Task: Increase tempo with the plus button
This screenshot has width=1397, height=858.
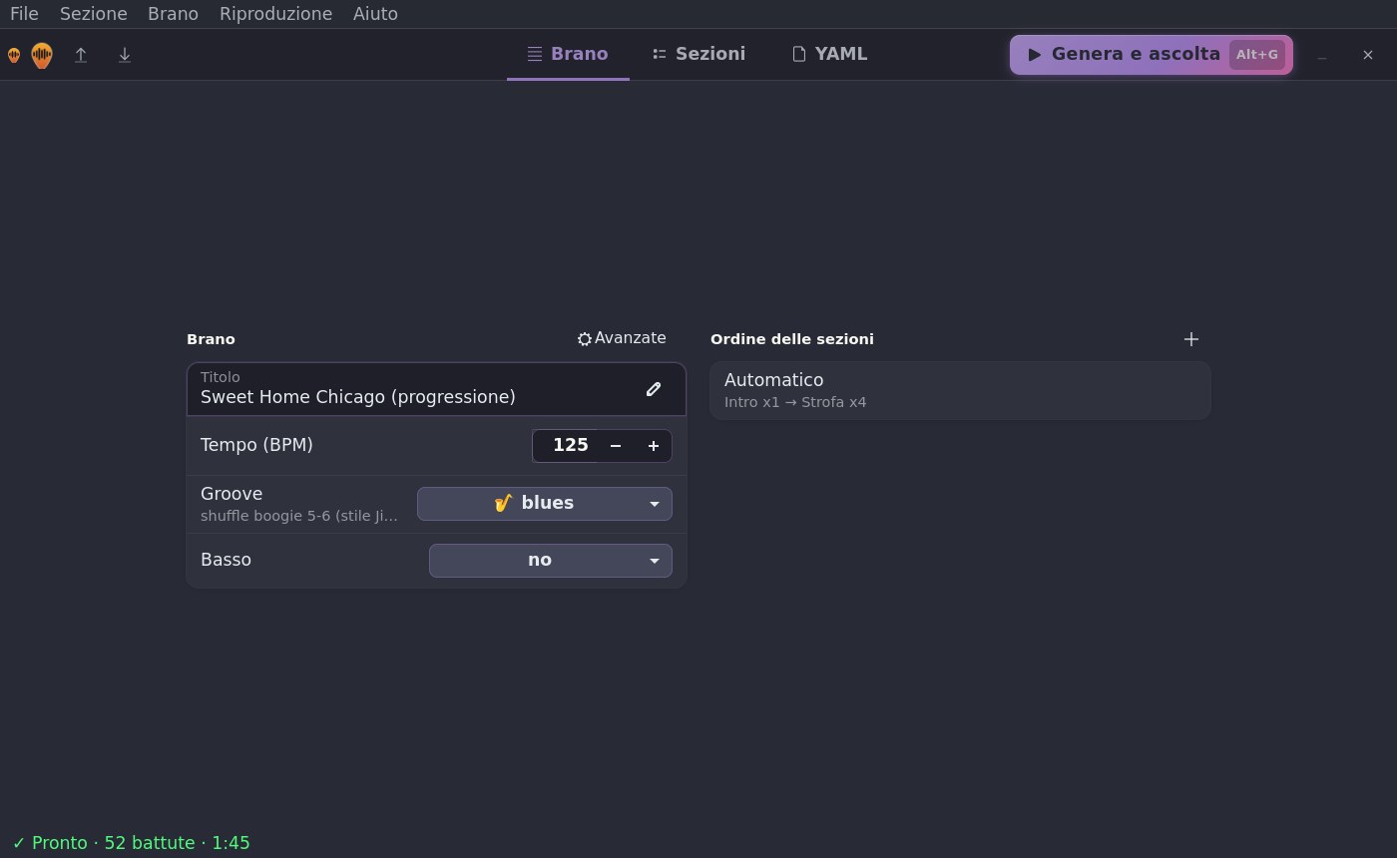Action: coord(654,446)
